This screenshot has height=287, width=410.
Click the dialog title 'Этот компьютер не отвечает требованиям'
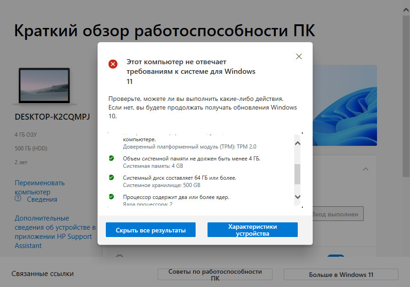(191, 72)
